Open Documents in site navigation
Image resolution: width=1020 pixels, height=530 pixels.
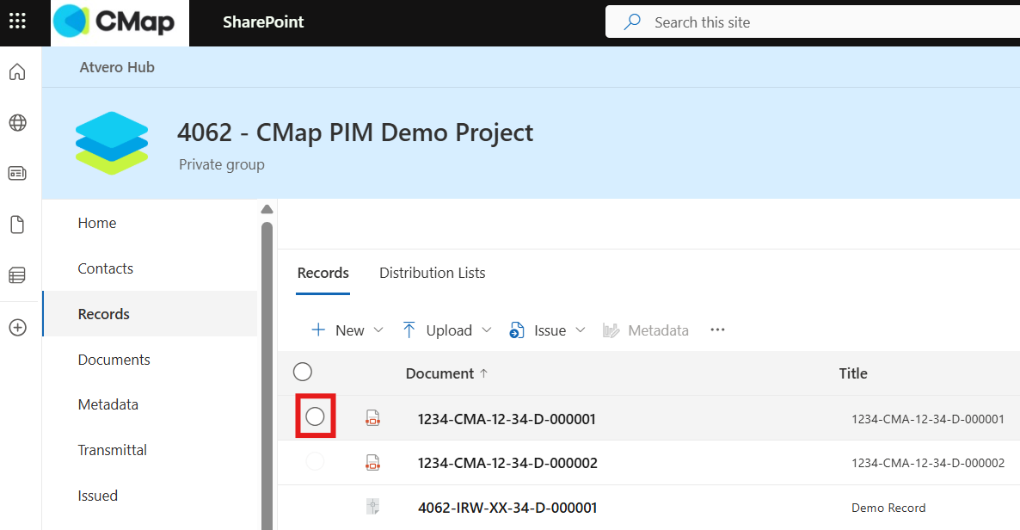pos(114,360)
